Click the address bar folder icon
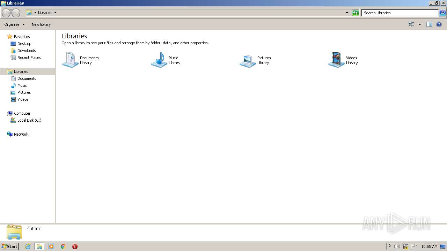 [x=29, y=13]
